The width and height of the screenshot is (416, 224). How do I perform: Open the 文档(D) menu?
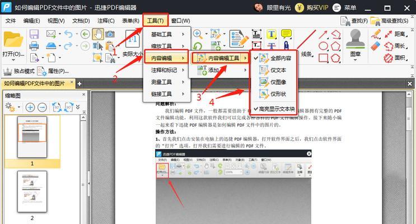pyautogui.click(x=81, y=21)
